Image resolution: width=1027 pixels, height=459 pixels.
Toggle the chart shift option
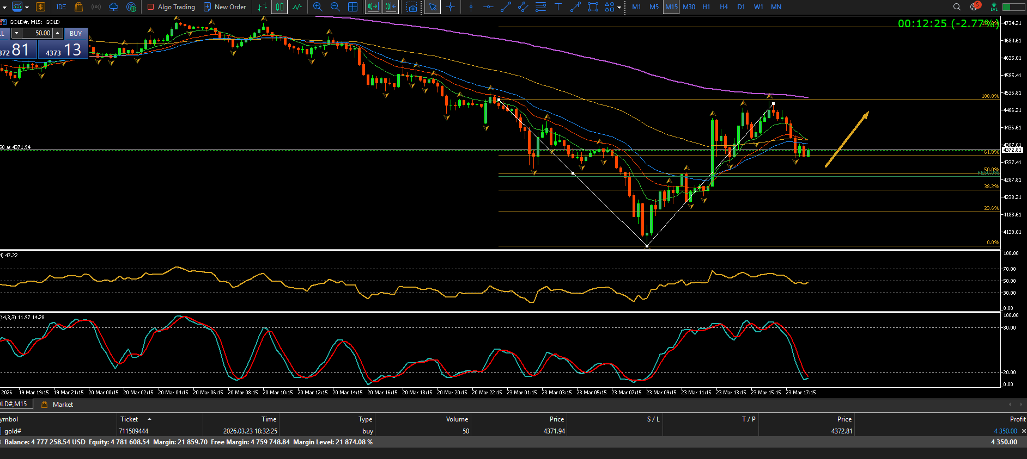tap(390, 7)
